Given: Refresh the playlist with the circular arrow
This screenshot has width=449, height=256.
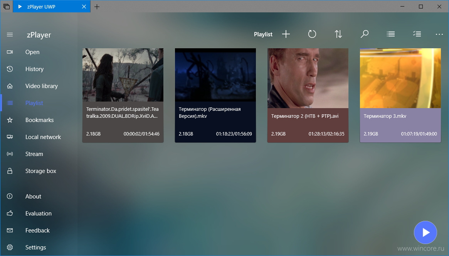Looking at the screenshot, I should pos(312,34).
